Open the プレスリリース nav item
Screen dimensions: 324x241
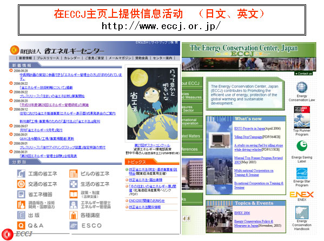[48, 58]
